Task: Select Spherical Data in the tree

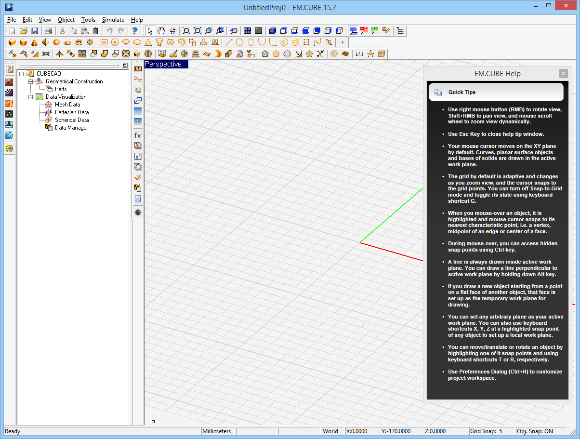Action: point(71,120)
